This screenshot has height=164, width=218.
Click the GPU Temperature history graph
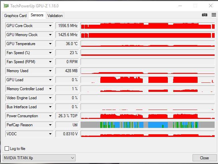point(148,44)
